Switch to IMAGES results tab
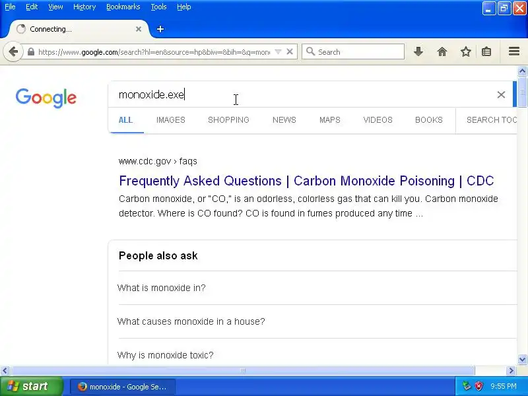This screenshot has height=396, width=528. point(171,120)
